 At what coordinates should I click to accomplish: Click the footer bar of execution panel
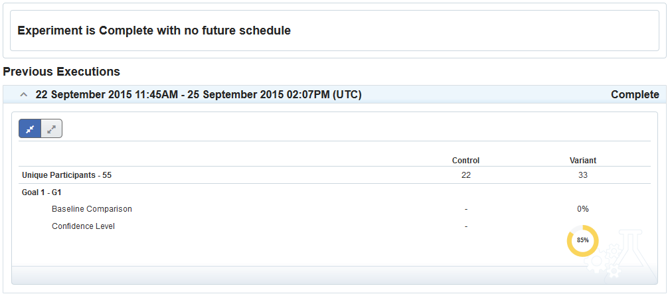click(335, 275)
